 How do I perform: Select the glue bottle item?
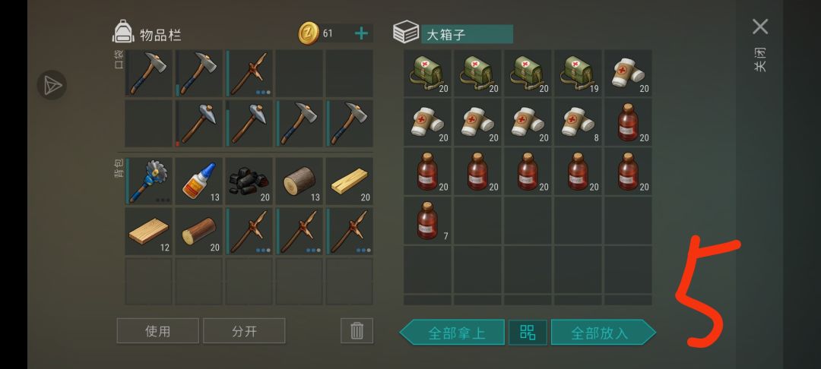[199, 181]
